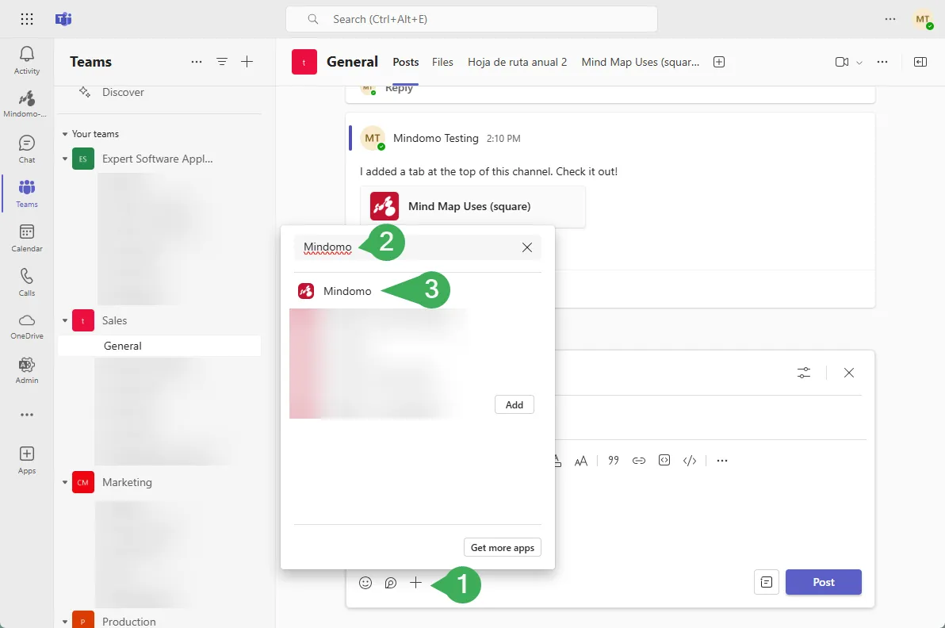The image size is (945, 628).
Task: Click the General channel avatar tile
Action: [x=304, y=62]
